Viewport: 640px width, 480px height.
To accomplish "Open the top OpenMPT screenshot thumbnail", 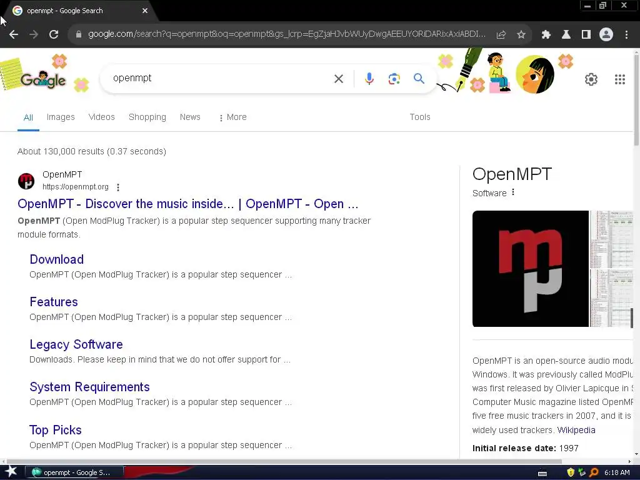I will tap(612, 239).
